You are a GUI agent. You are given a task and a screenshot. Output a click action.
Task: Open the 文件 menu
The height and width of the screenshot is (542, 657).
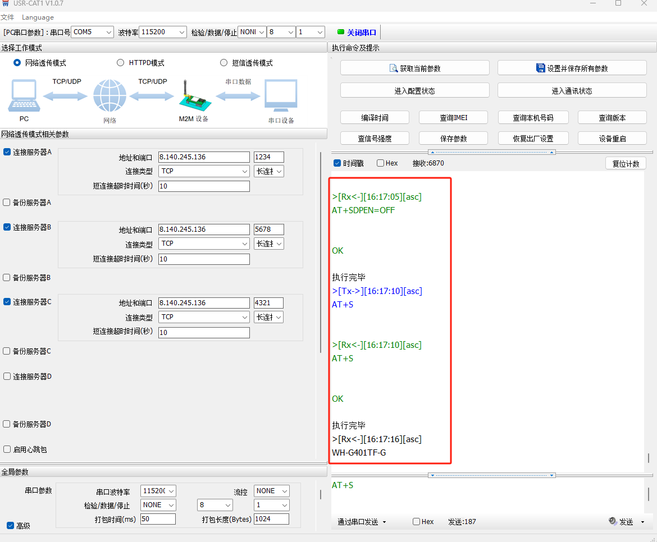pos(7,17)
